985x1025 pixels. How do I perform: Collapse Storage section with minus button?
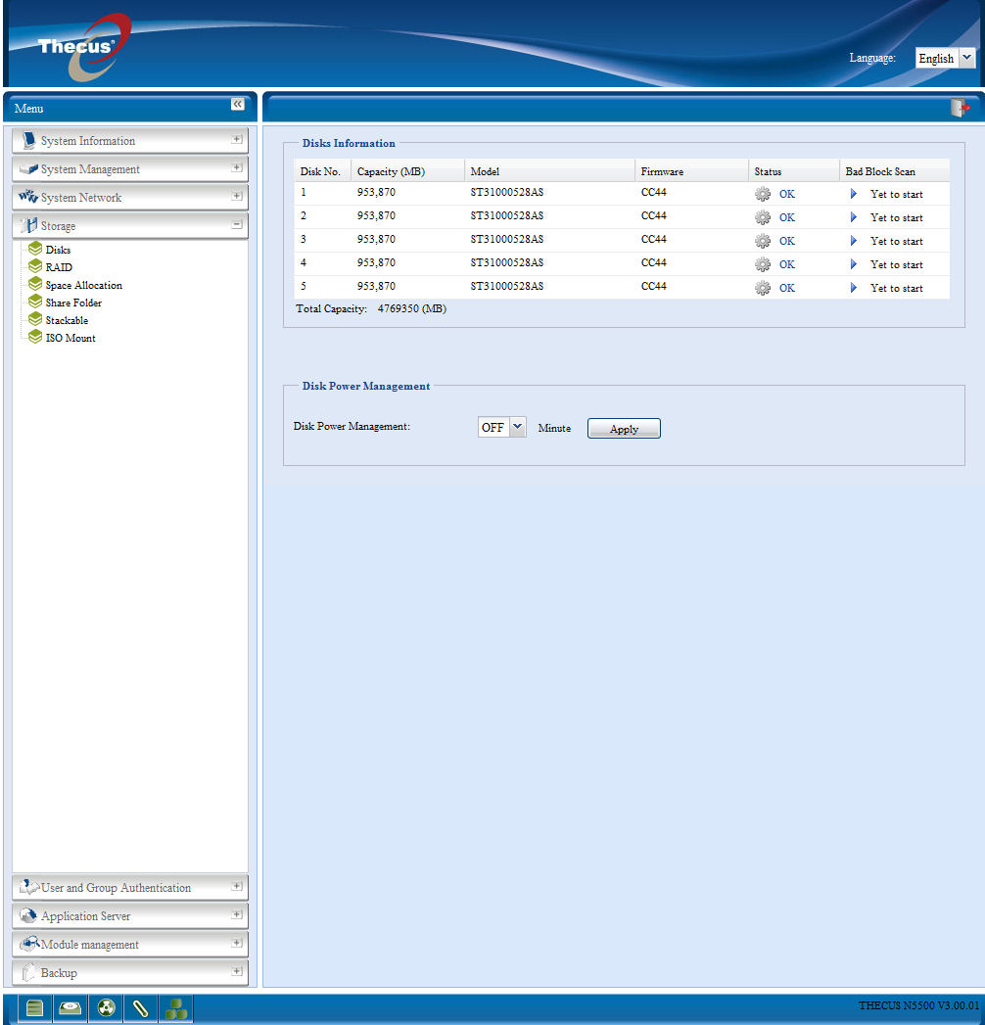[x=237, y=224]
